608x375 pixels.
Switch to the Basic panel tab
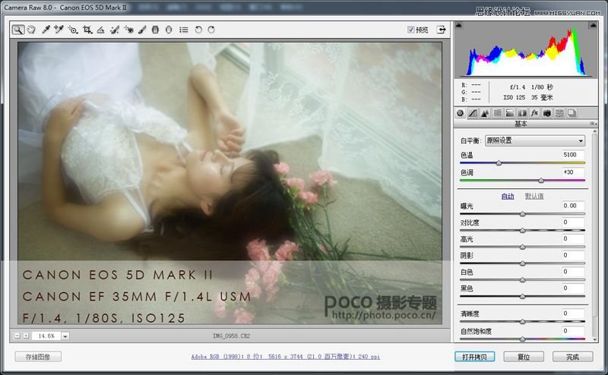461,113
